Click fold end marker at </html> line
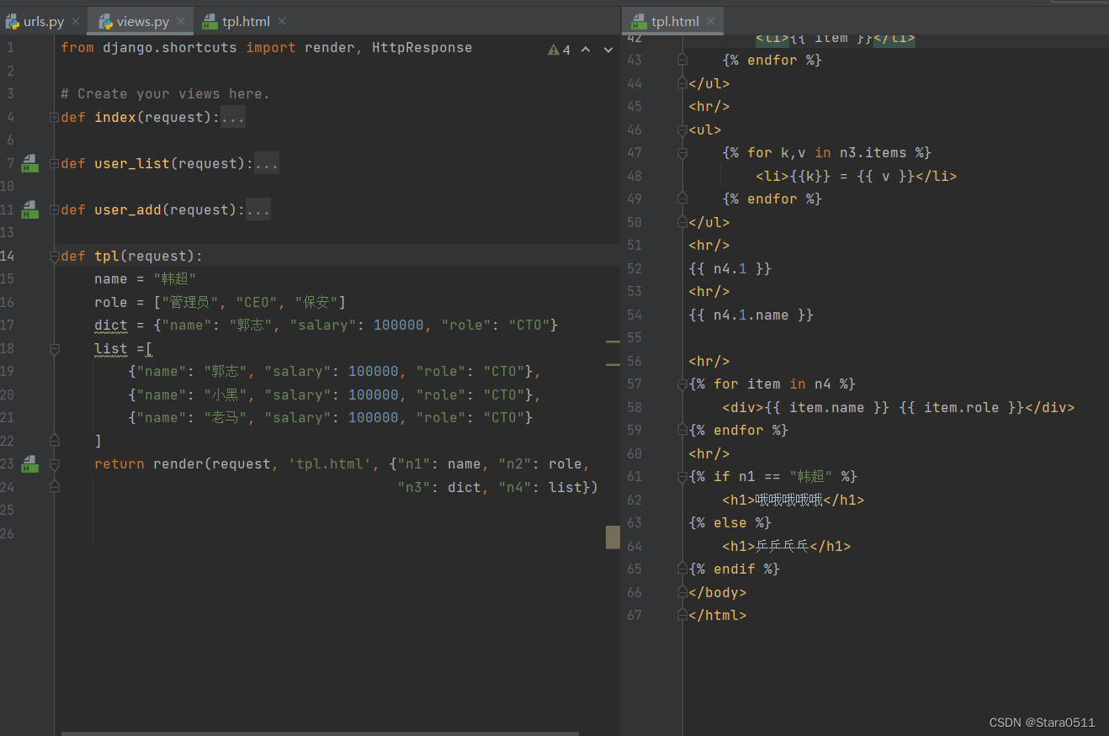 (683, 615)
